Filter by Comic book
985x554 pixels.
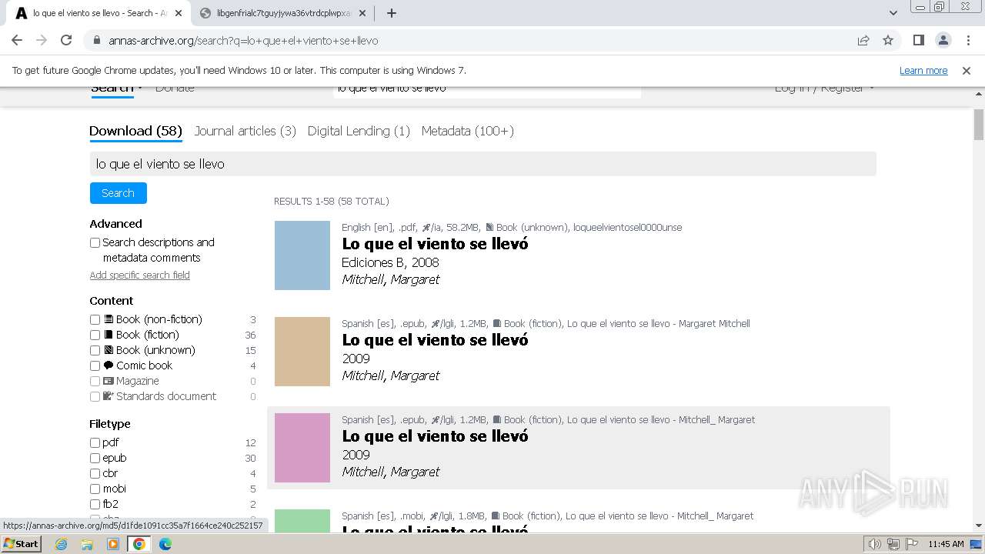click(95, 365)
